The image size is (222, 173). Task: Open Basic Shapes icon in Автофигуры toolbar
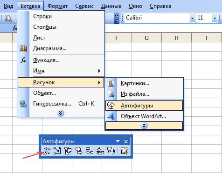click(68, 151)
